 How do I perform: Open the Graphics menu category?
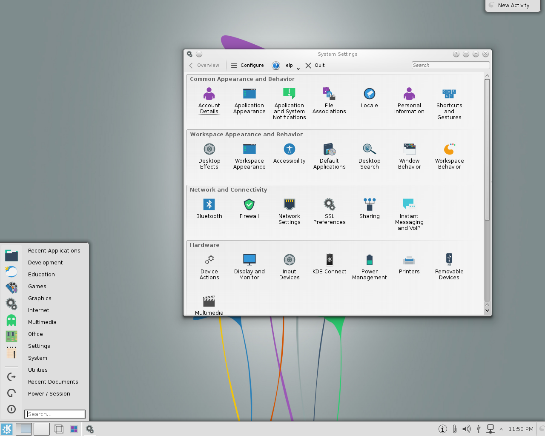point(40,298)
